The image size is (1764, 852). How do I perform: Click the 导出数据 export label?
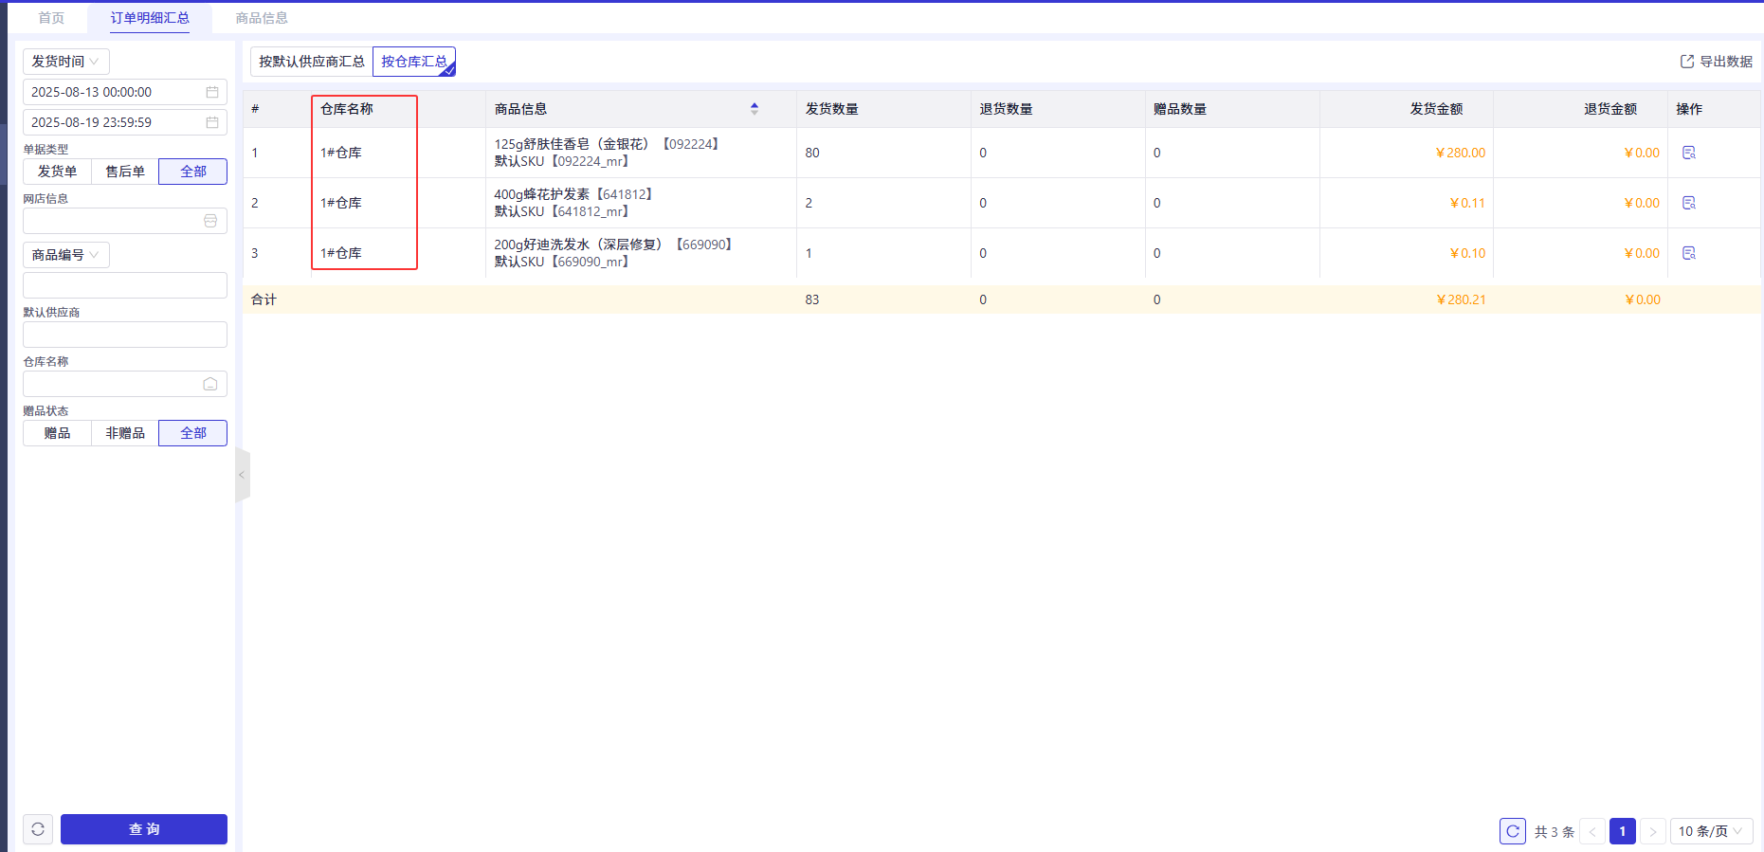(x=1726, y=62)
